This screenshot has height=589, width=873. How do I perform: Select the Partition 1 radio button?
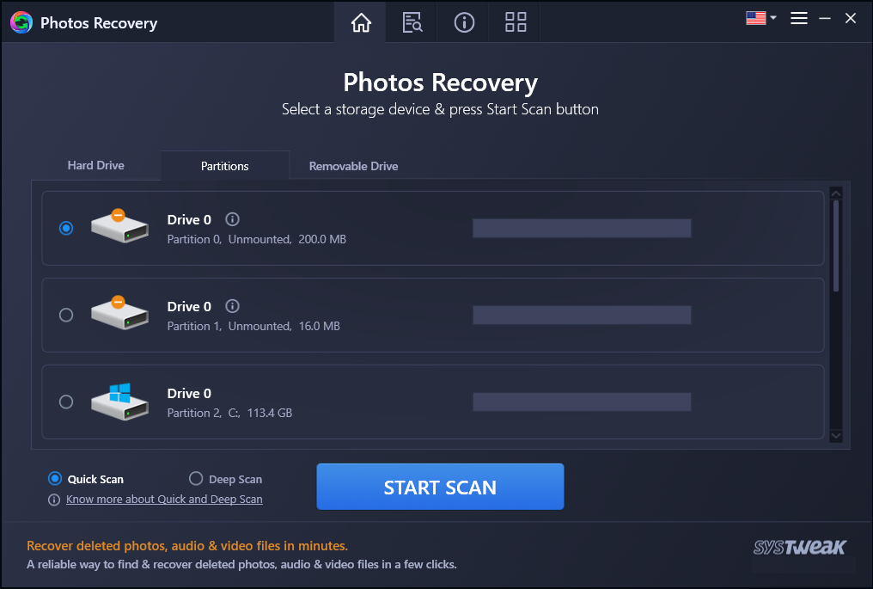[66, 315]
